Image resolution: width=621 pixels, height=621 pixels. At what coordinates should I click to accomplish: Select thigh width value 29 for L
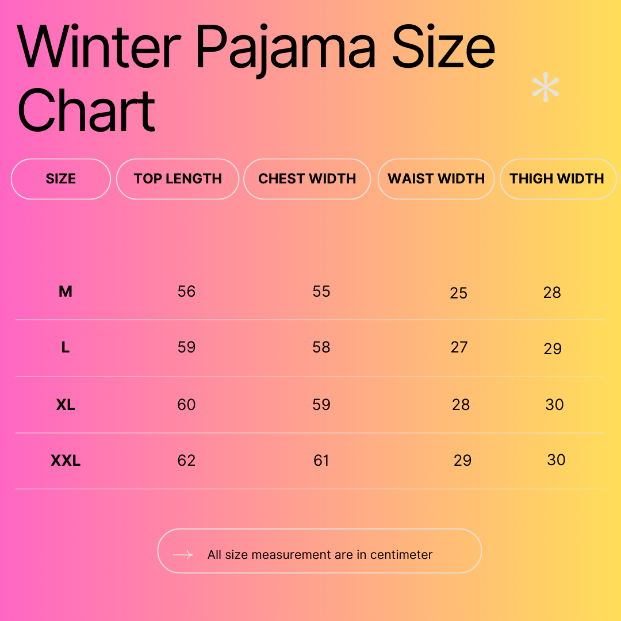[553, 349]
